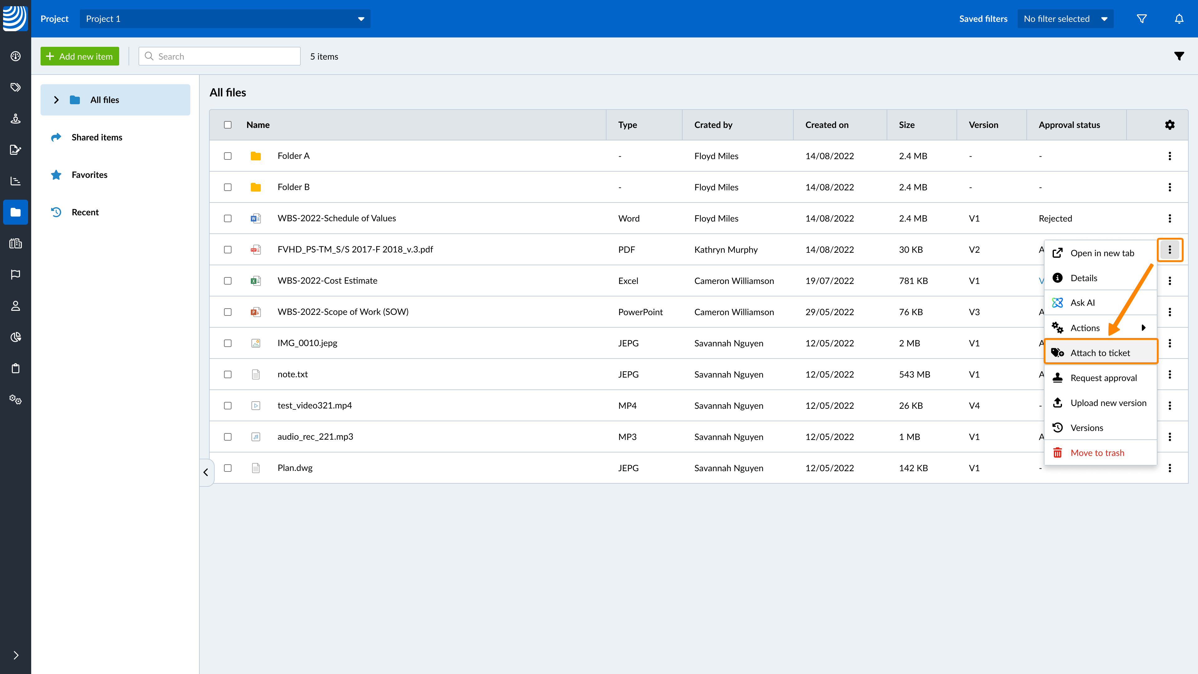
Task: Check the Folder B row checkbox
Action: pyautogui.click(x=227, y=187)
